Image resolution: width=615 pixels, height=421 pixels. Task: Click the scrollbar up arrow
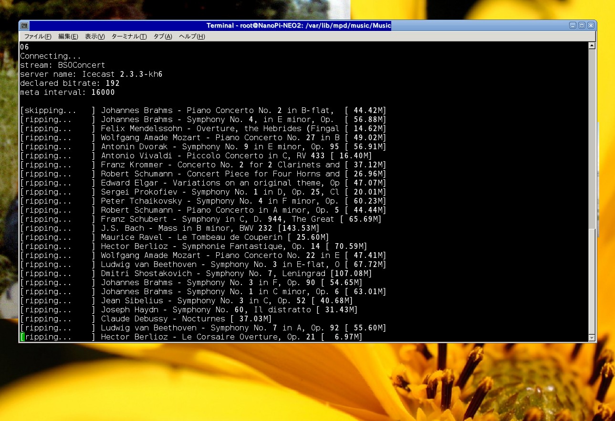click(x=592, y=46)
